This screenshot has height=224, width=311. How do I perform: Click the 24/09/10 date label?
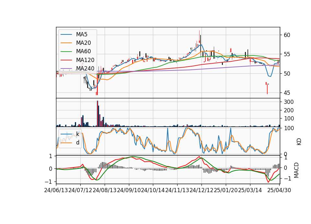[129, 190]
